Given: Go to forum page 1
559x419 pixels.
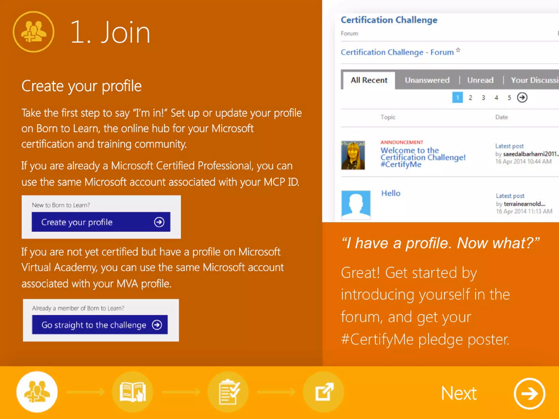Looking at the screenshot, I should tap(457, 97).
